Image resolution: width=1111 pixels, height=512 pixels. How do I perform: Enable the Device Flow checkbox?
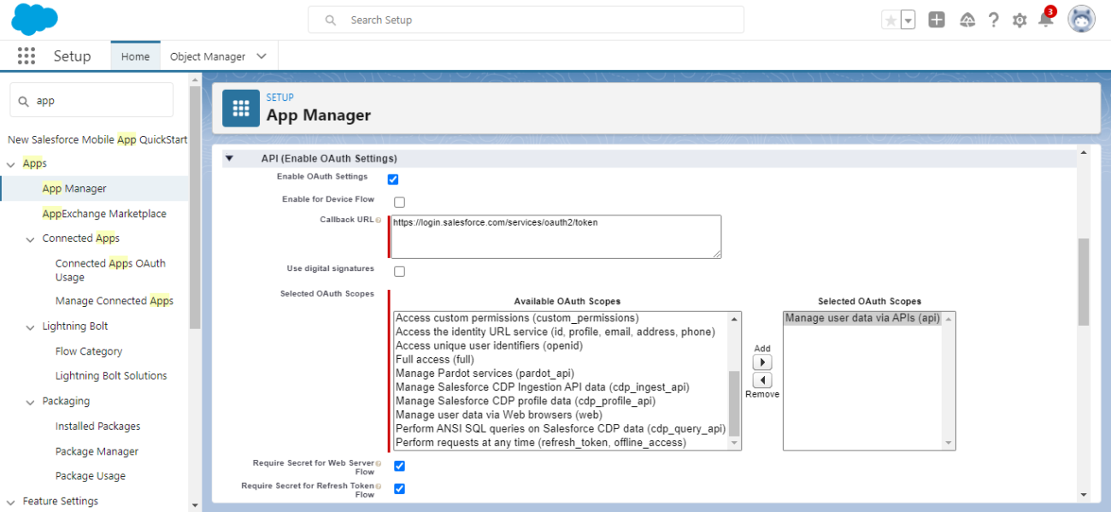[x=399, y=203]
